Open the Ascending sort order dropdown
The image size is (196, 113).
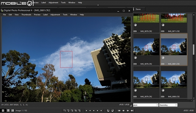[168, 105]
